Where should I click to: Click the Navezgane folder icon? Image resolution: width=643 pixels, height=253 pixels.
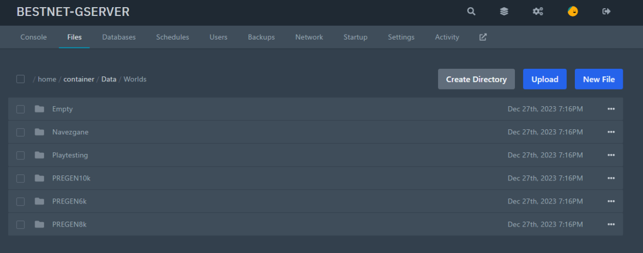coord(39,132)
